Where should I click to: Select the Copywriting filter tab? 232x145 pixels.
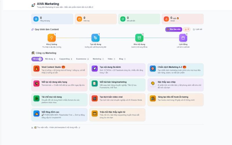[66, 59]
